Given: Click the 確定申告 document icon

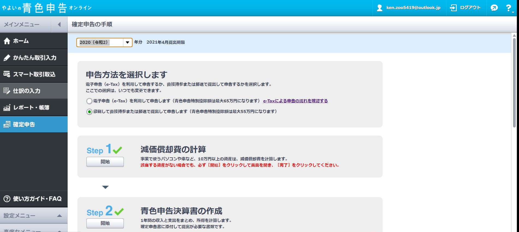Looking at the screenshot, I should point(7,124).
